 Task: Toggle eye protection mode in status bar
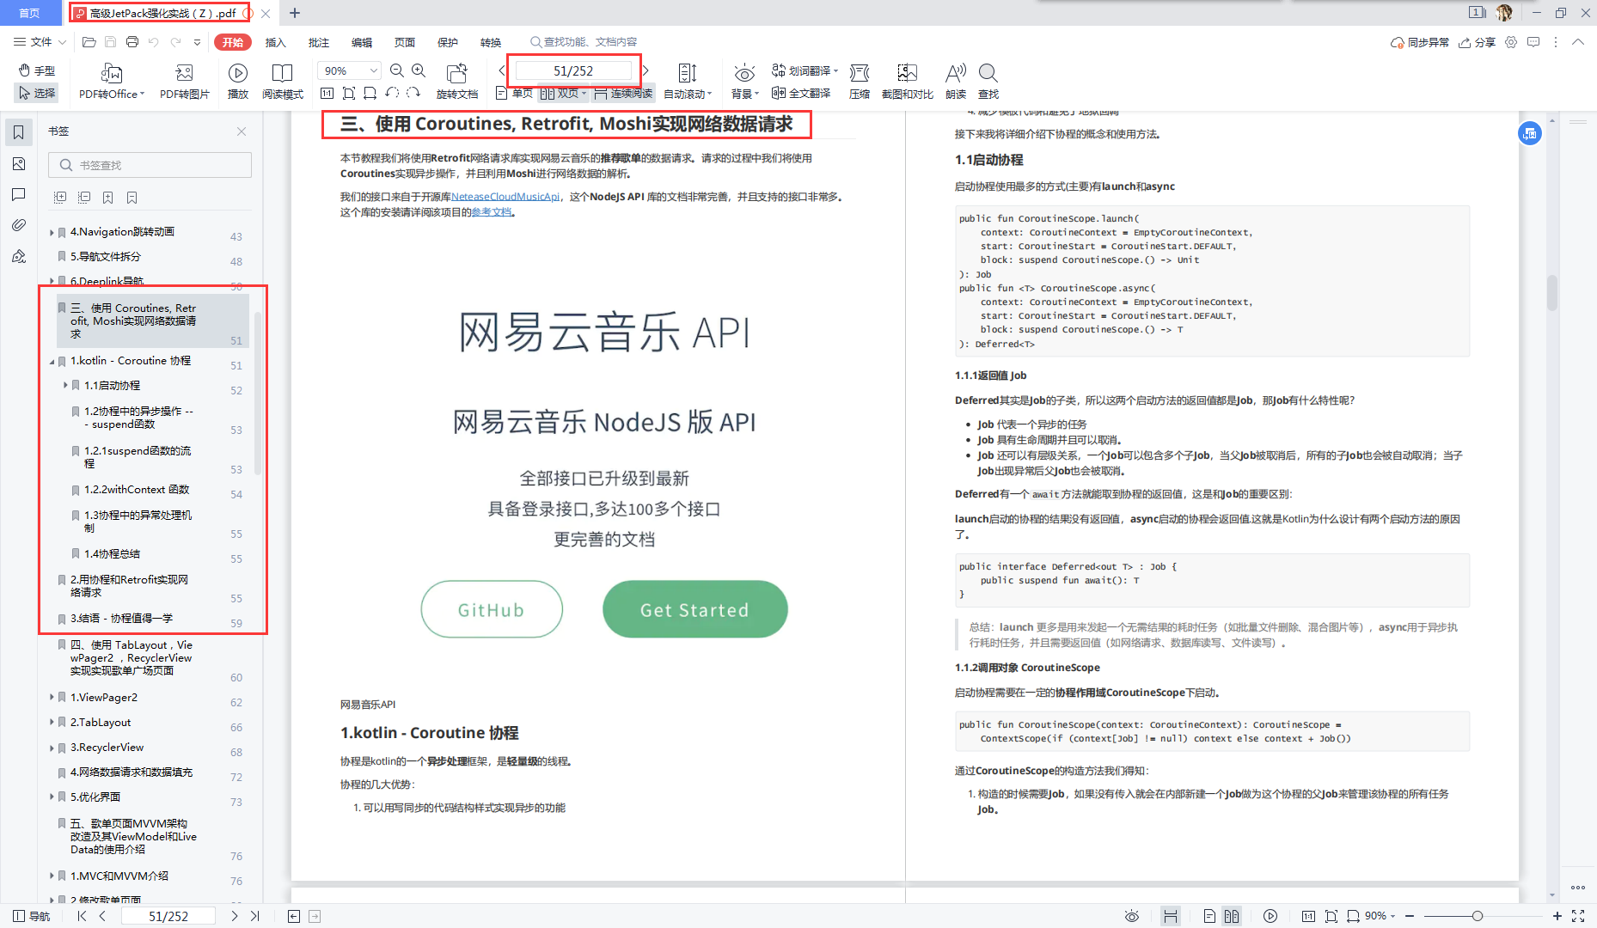(x=1132, y=916)
